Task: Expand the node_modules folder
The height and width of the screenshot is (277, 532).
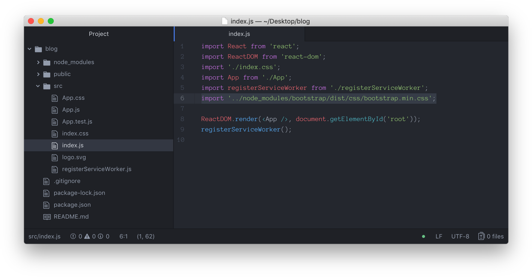Action: coord(38,62)
